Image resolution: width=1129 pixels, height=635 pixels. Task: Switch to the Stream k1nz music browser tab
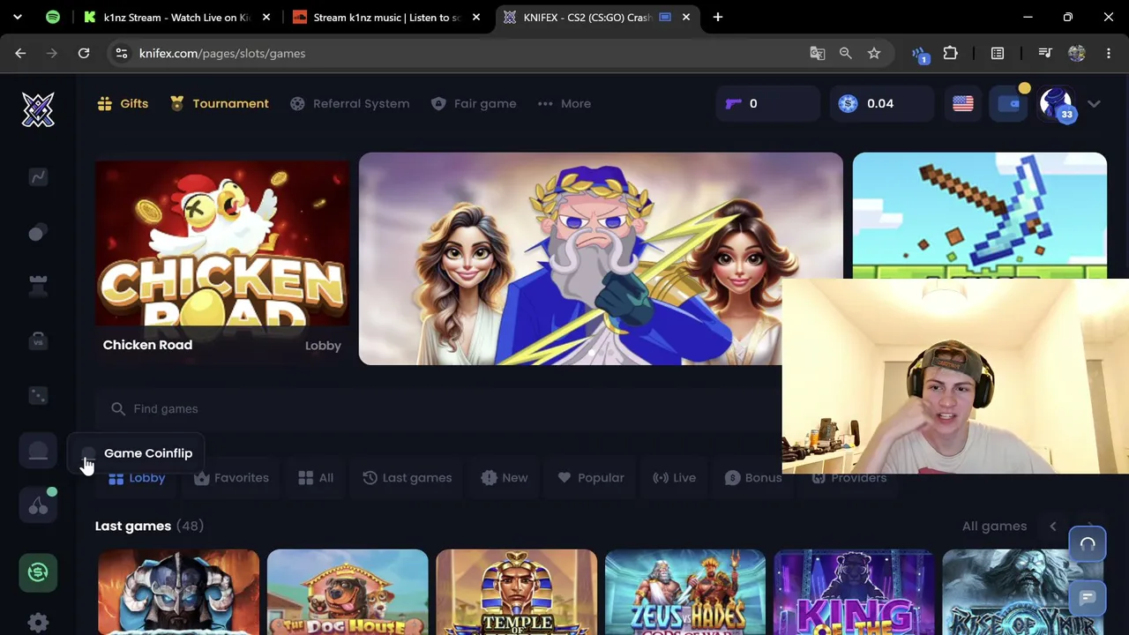coord(387,18)
